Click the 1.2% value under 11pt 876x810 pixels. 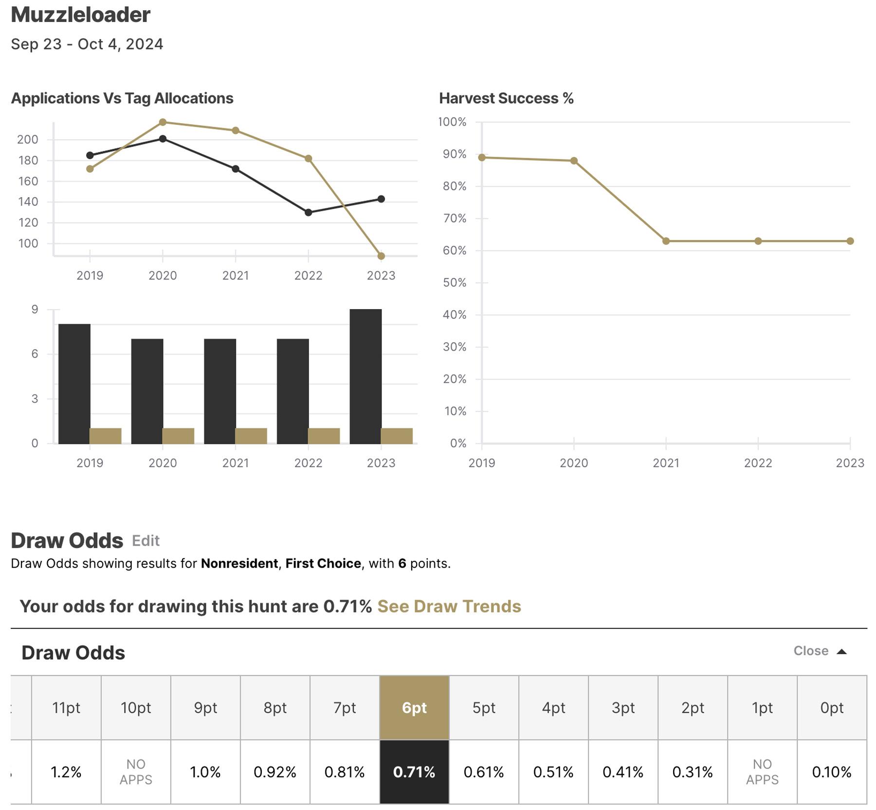coord(67,771)
